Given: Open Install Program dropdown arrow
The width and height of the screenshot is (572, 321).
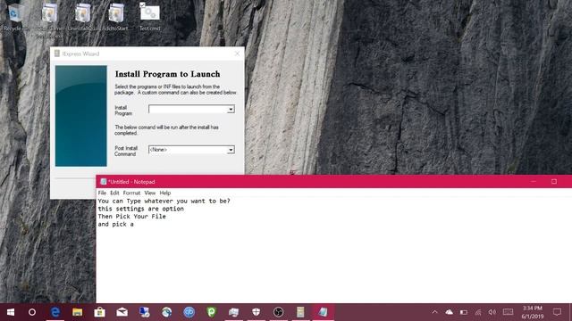Looking at the screenshot, I should point(231,109).
